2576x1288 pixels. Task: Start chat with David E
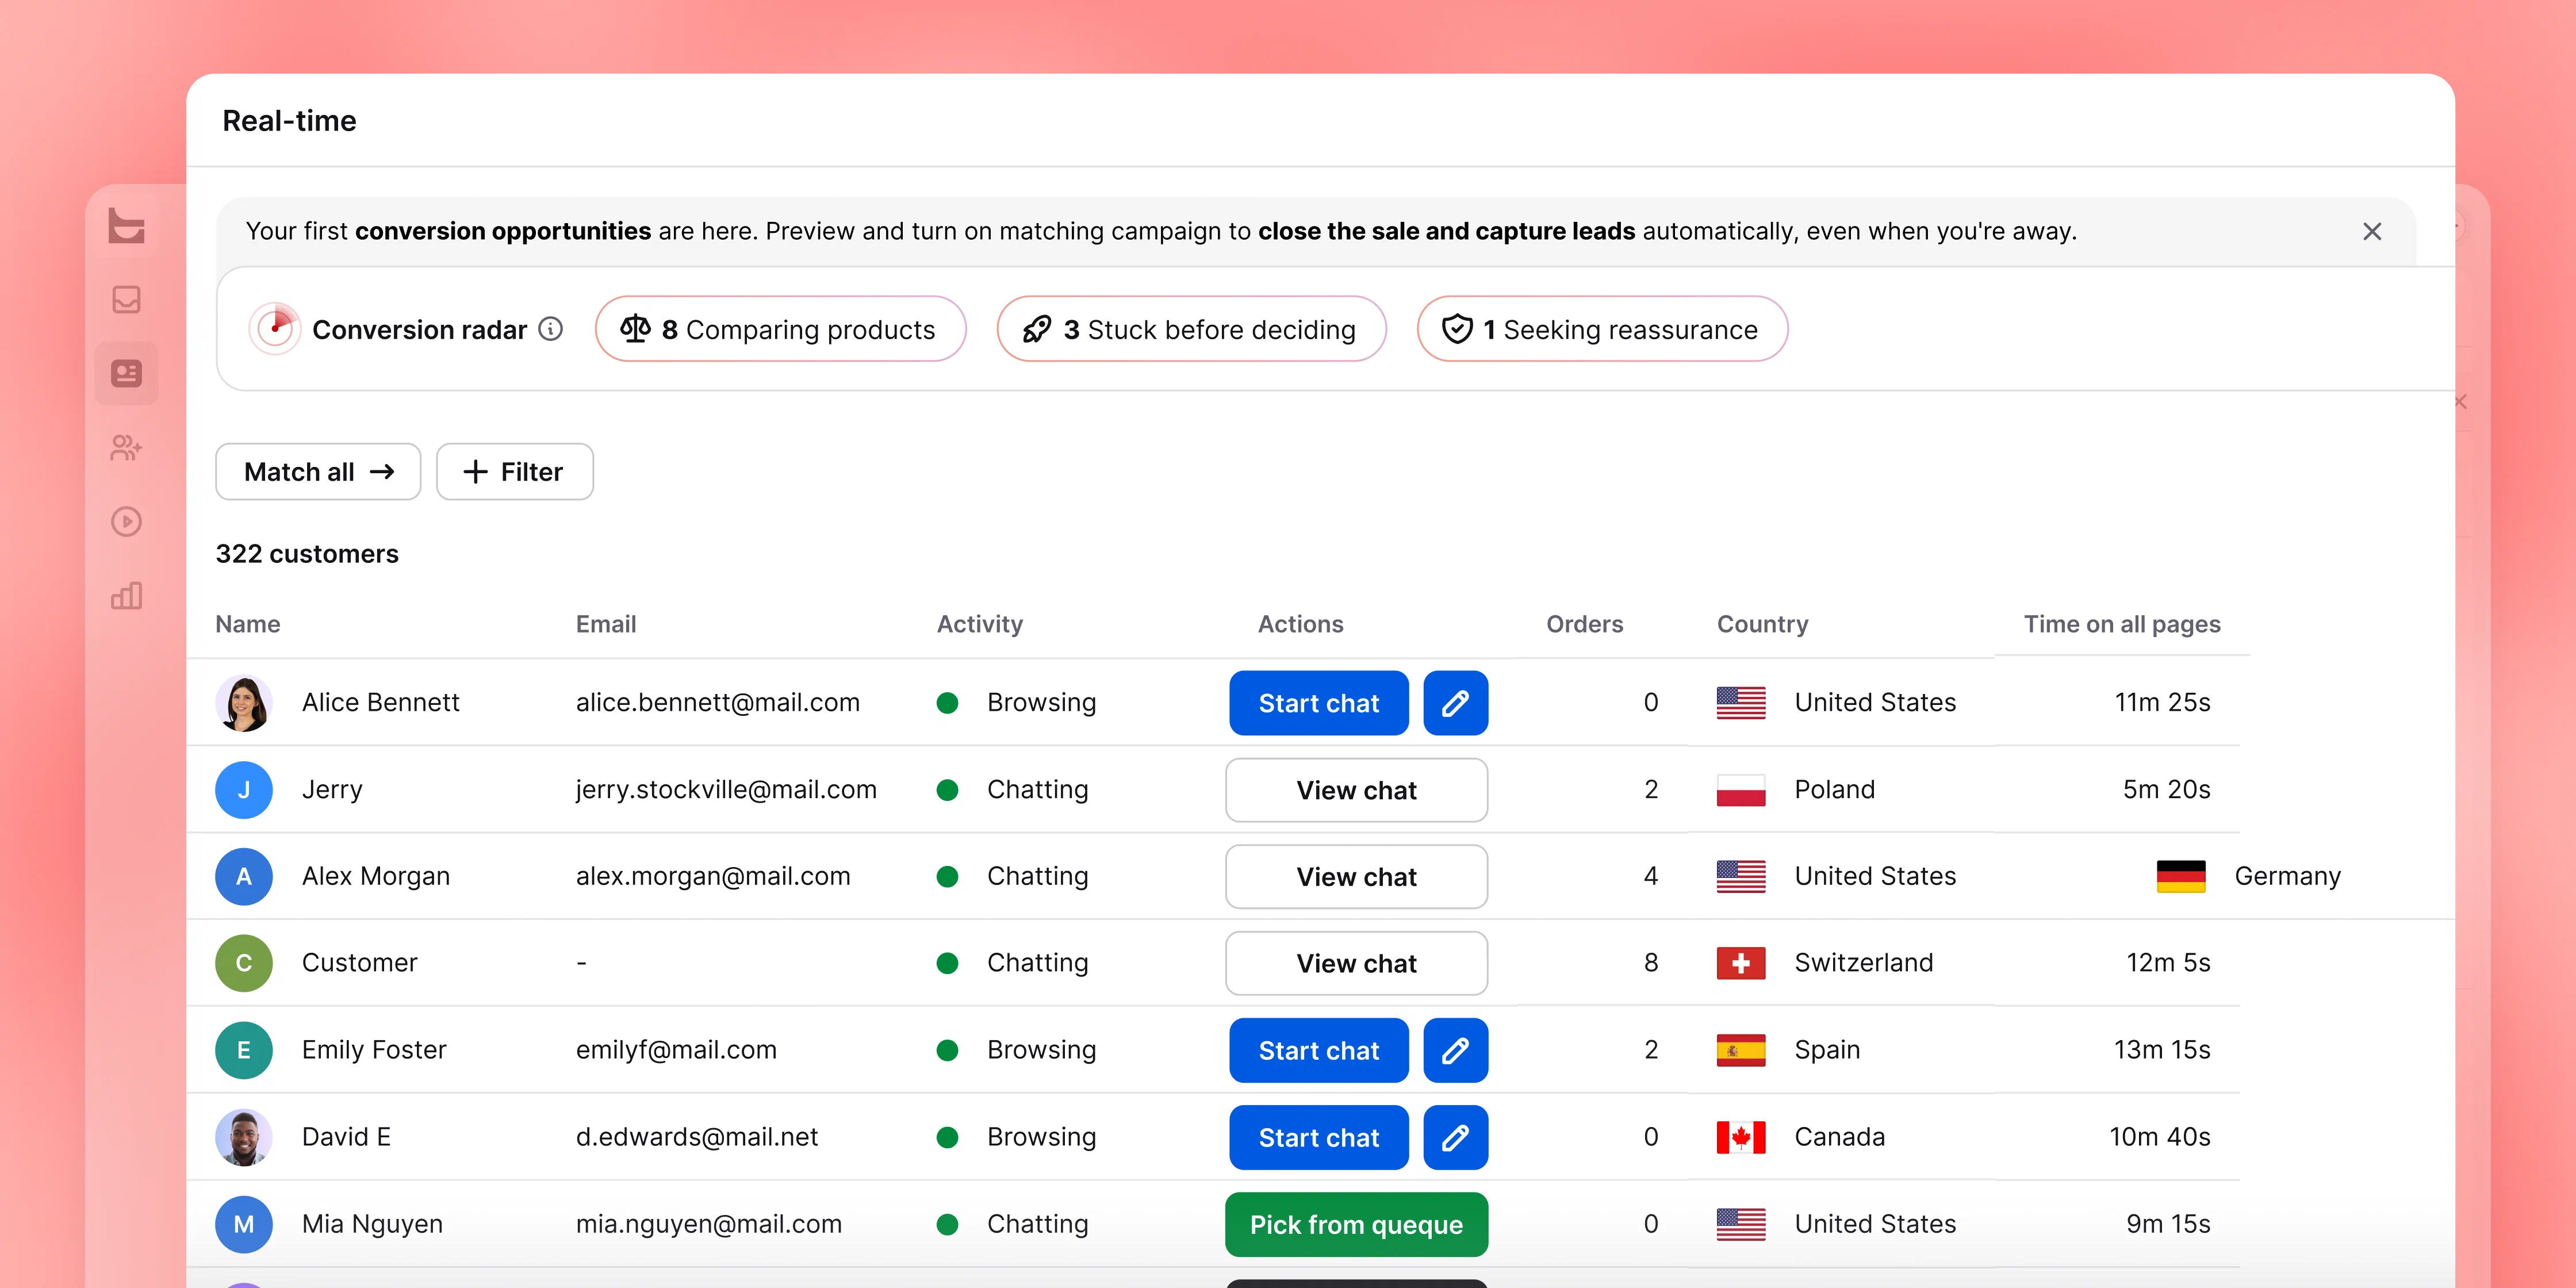click(x=1318, y=1137)
